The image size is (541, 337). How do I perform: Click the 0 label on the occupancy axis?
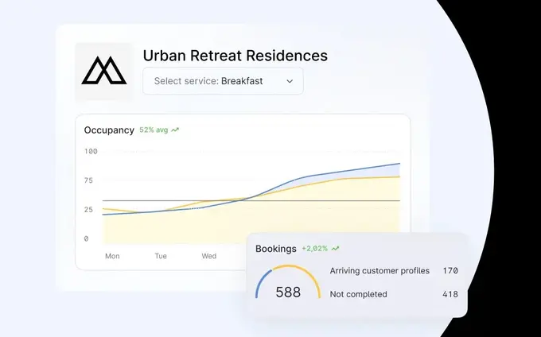(86, 238)
